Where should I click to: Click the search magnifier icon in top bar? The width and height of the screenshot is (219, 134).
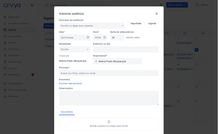tap(47, 5)
